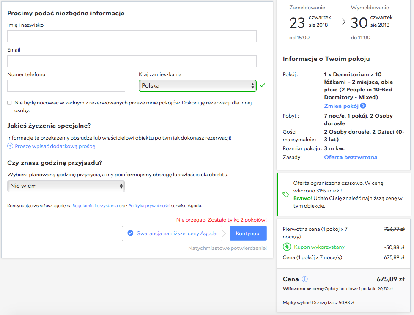Click the crossed-out price 726,77 zł
Viewport: 414px width, 315px height.
(394, 229)
